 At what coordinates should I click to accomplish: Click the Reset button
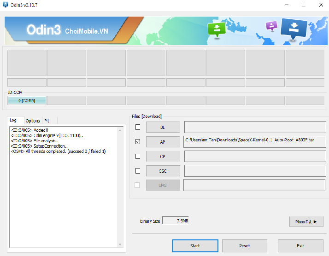point(244,246)
